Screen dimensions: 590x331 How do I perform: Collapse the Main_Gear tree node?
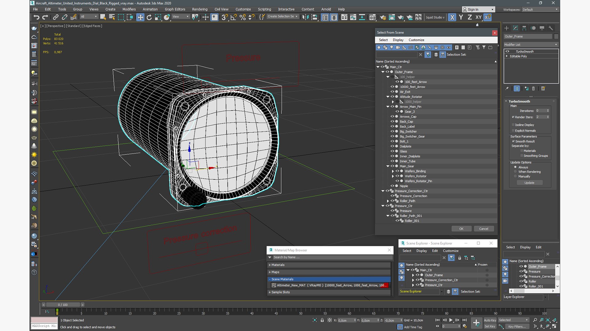(388, 166)
